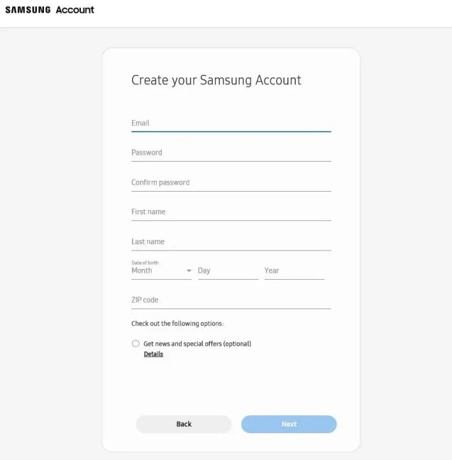Click the SAMSUNG wordmark logo
452x460 pixels.
[27, 10]
